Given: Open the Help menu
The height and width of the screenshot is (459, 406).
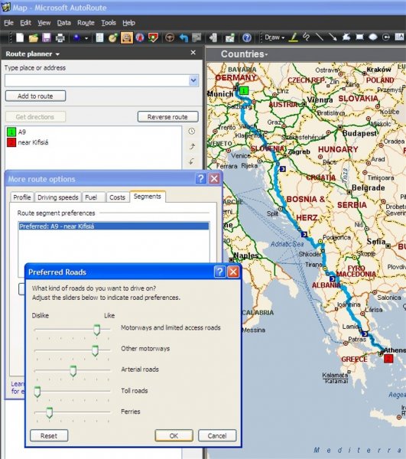Looking at the screenshot, I should [128, 23].
